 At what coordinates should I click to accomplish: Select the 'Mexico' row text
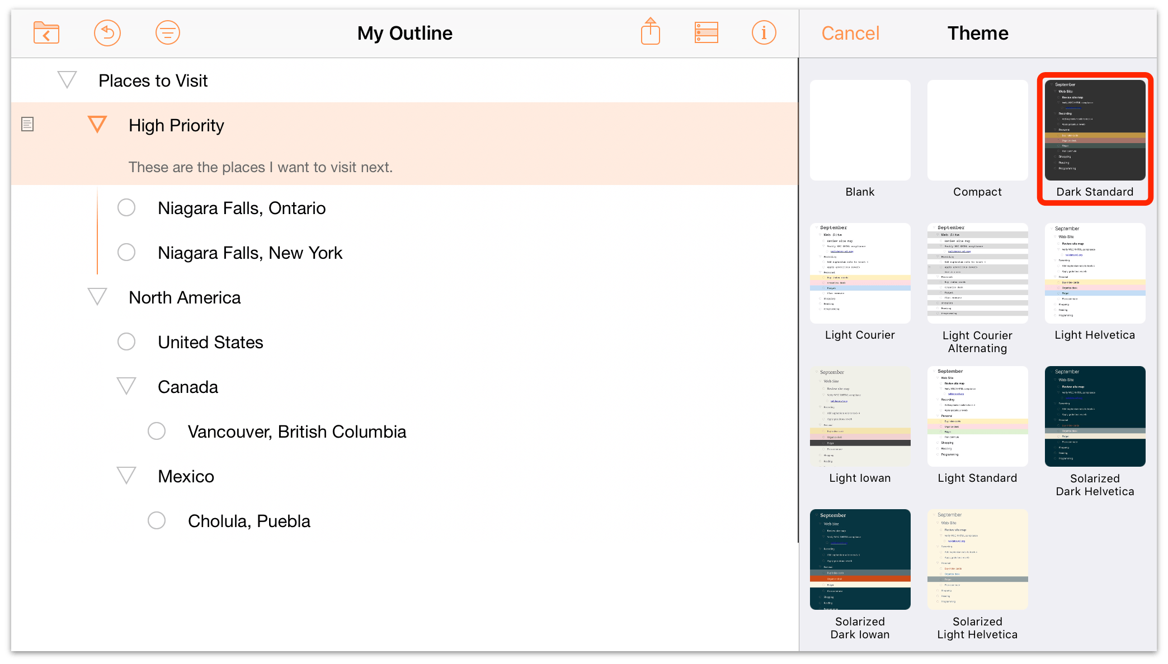[x=186, y=476]
